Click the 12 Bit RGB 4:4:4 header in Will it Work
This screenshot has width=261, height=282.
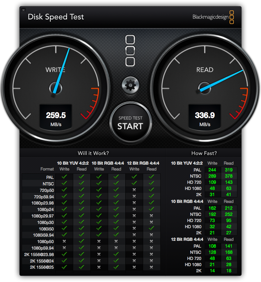[x=143, y=163]
